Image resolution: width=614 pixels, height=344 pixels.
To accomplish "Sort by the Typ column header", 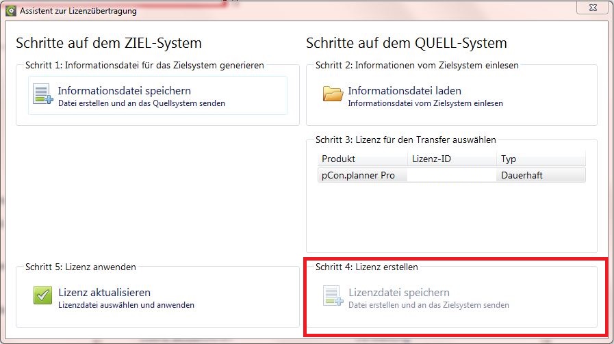I will click(x=541, y=159).
